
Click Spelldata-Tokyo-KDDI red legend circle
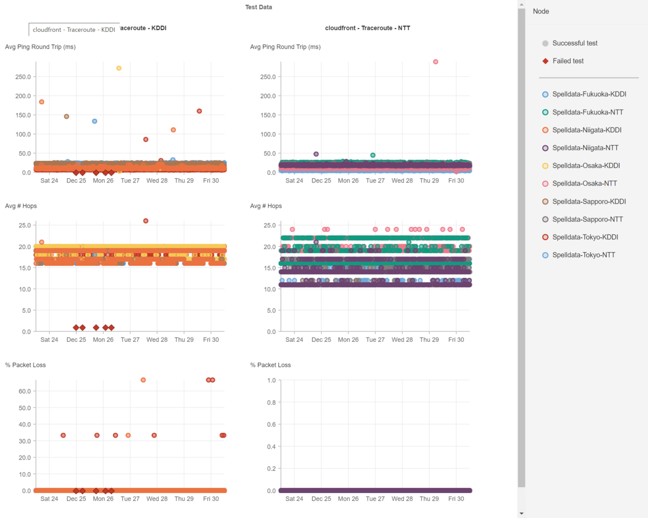tap(545, 237)
